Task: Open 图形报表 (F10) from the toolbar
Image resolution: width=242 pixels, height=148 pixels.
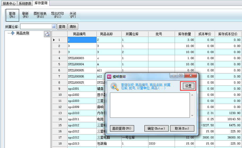Action: point(40,15)
